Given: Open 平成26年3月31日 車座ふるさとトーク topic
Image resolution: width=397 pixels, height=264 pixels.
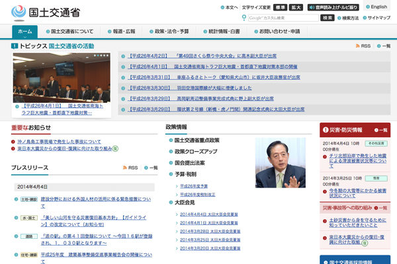Looking at the screenshot, I should click(x=214, y=77).
